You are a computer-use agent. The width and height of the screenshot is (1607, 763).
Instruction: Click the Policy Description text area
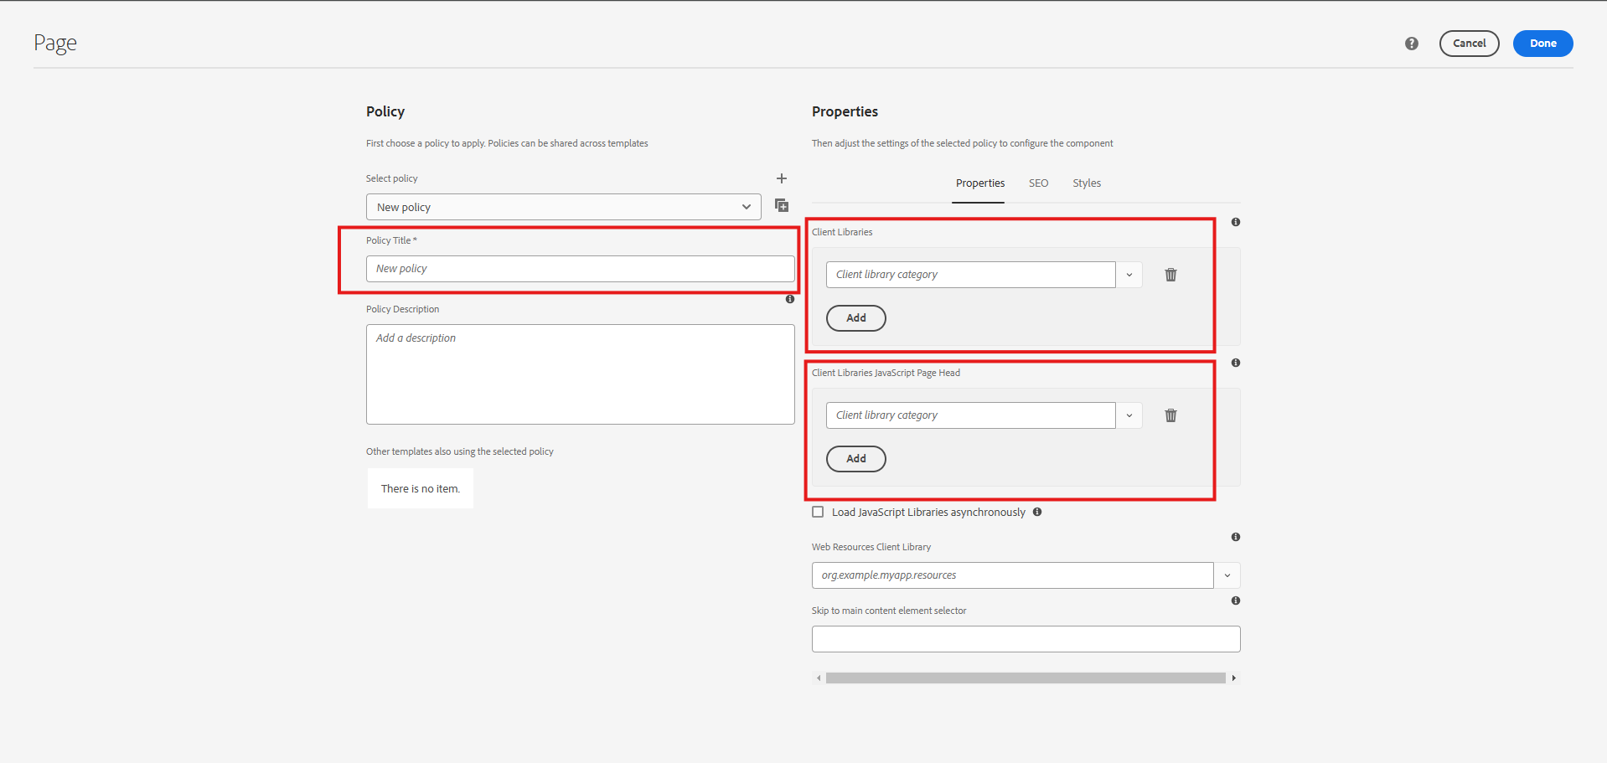point(580,374)
